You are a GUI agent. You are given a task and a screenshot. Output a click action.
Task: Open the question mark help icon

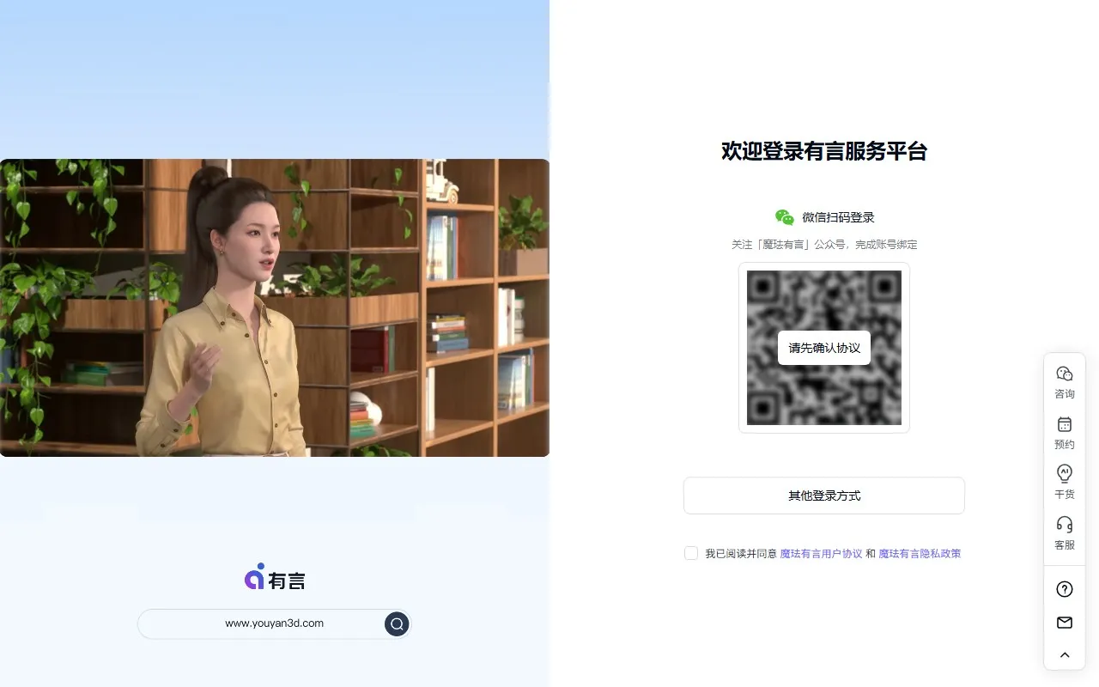[x=1064, y=589]
